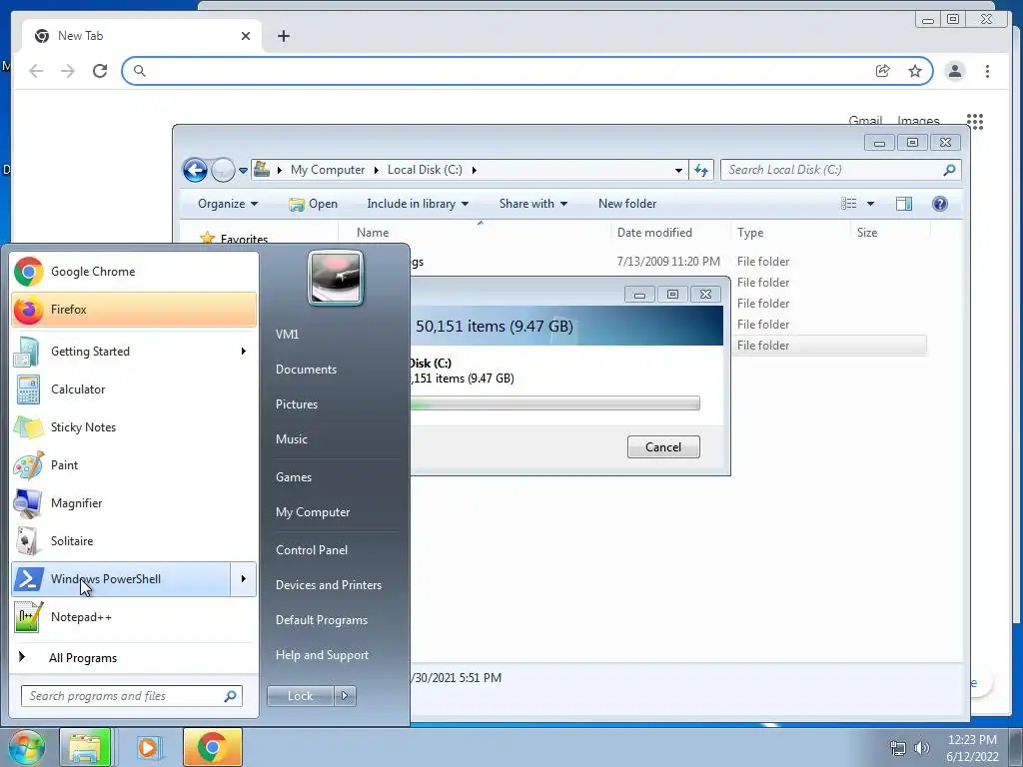
Task: Refresh the Explorer folder view
Action: click(701, 170)
